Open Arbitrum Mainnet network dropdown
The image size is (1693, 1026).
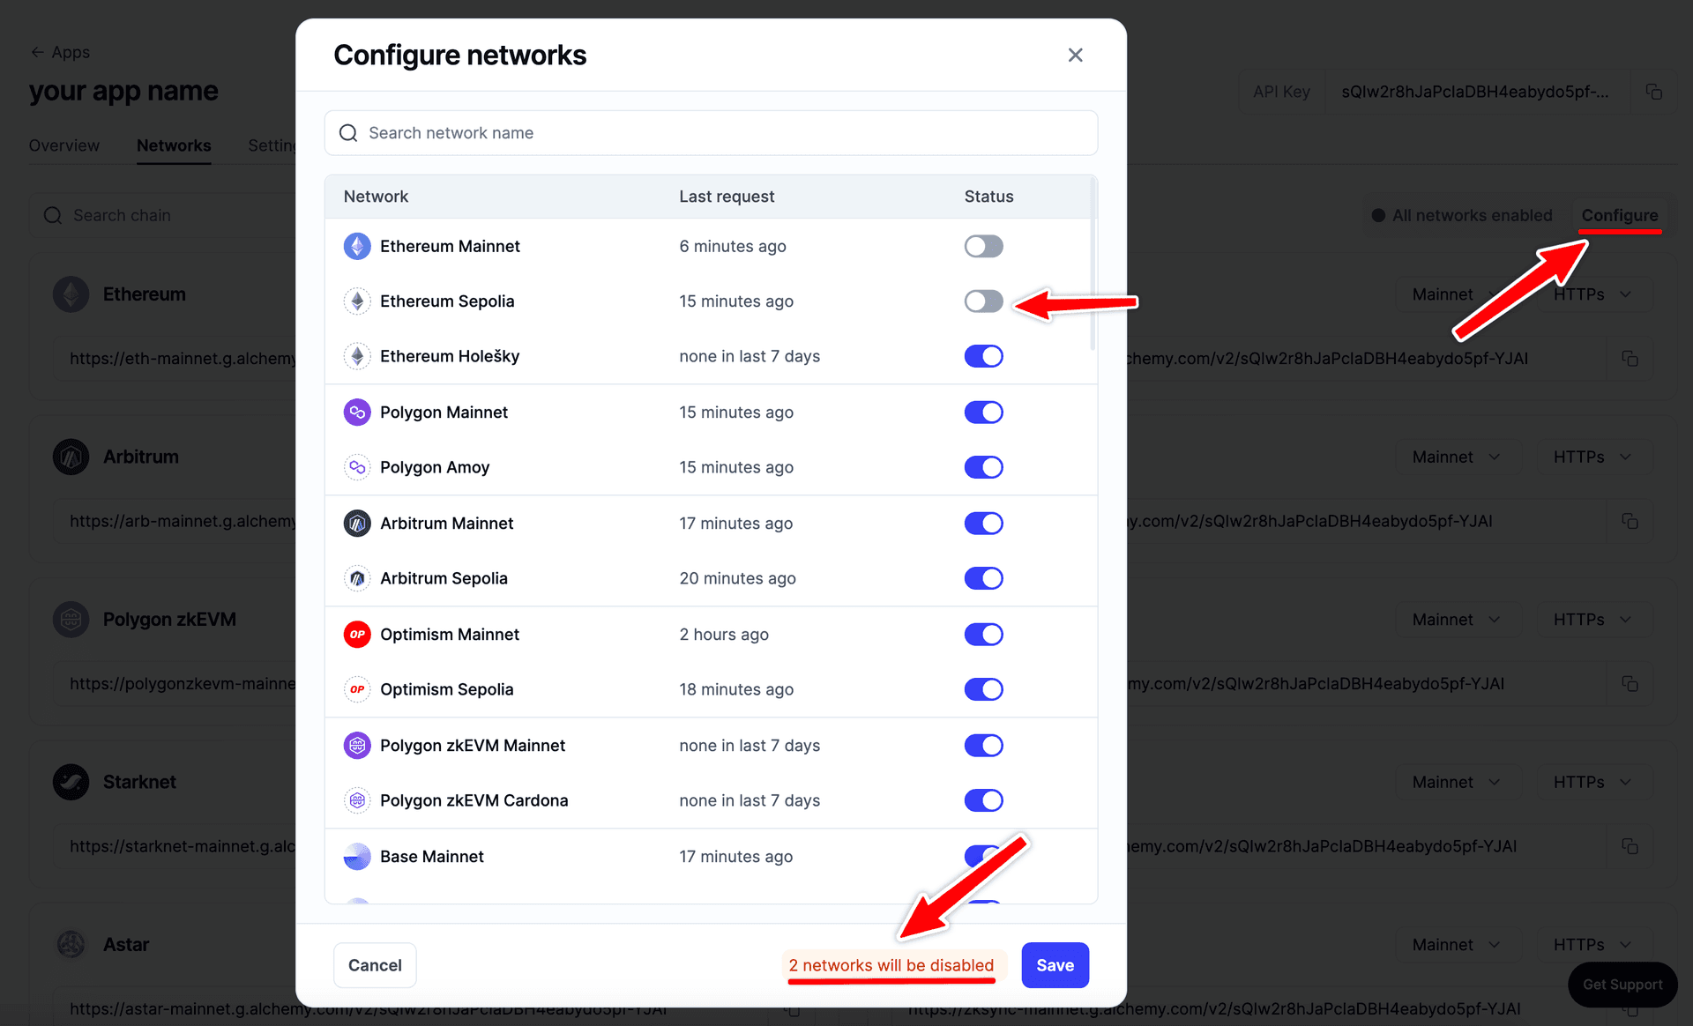[1457, 457]
